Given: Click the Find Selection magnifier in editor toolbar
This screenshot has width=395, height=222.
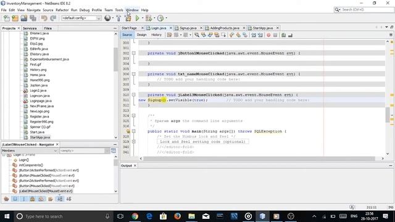Looking at the screenshot, I should tap(197, 35).
